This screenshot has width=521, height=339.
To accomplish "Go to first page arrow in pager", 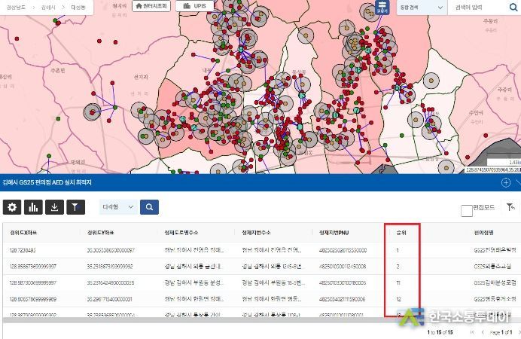I will click(x=472, y=332).
